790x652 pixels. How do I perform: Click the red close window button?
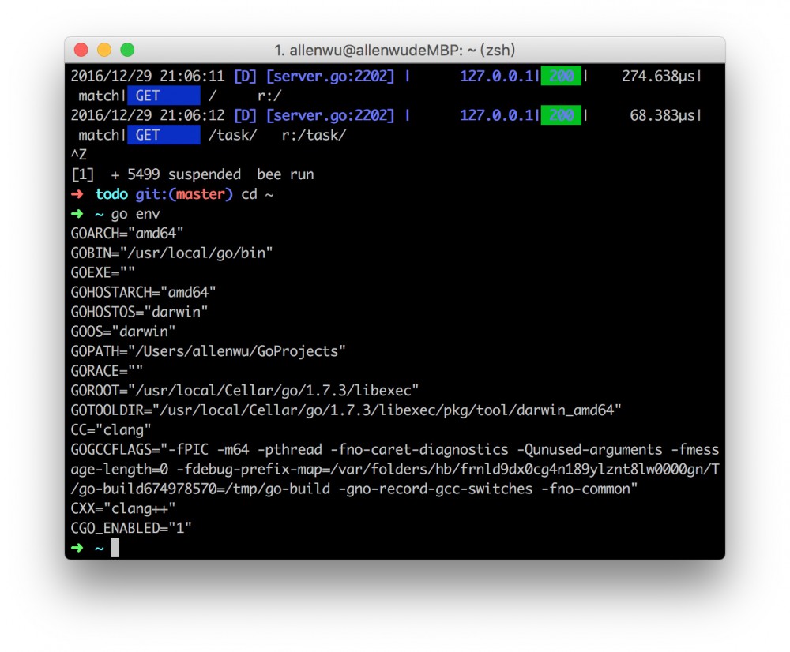click(x=81, y=50)
